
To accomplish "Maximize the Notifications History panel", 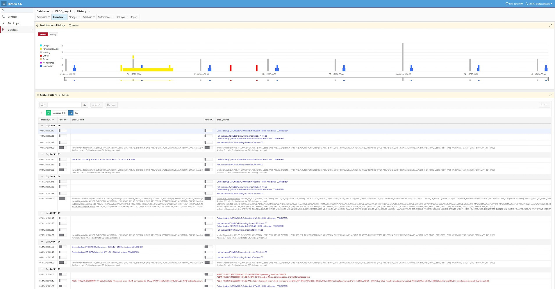I will coord(550,26).
